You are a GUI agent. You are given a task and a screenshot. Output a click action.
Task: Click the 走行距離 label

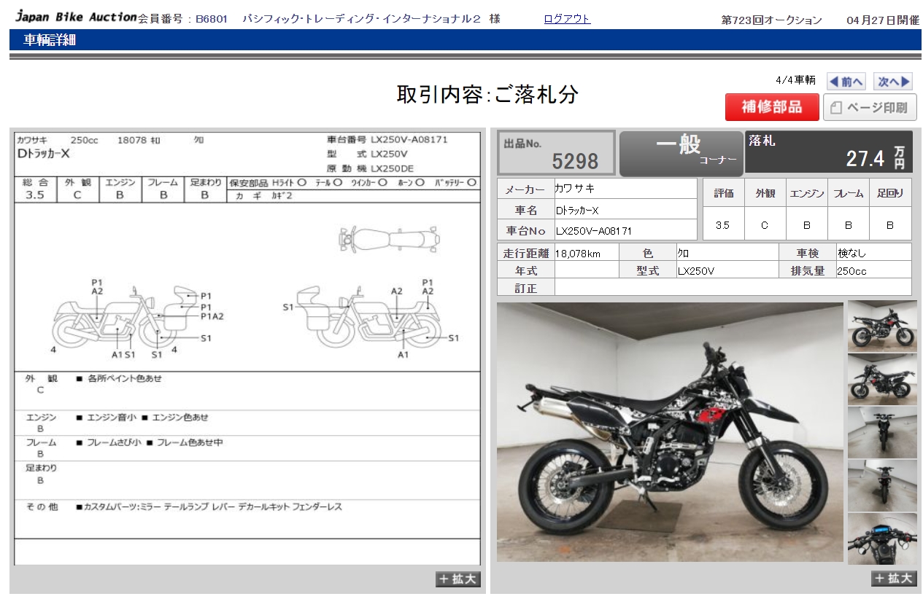525,254
